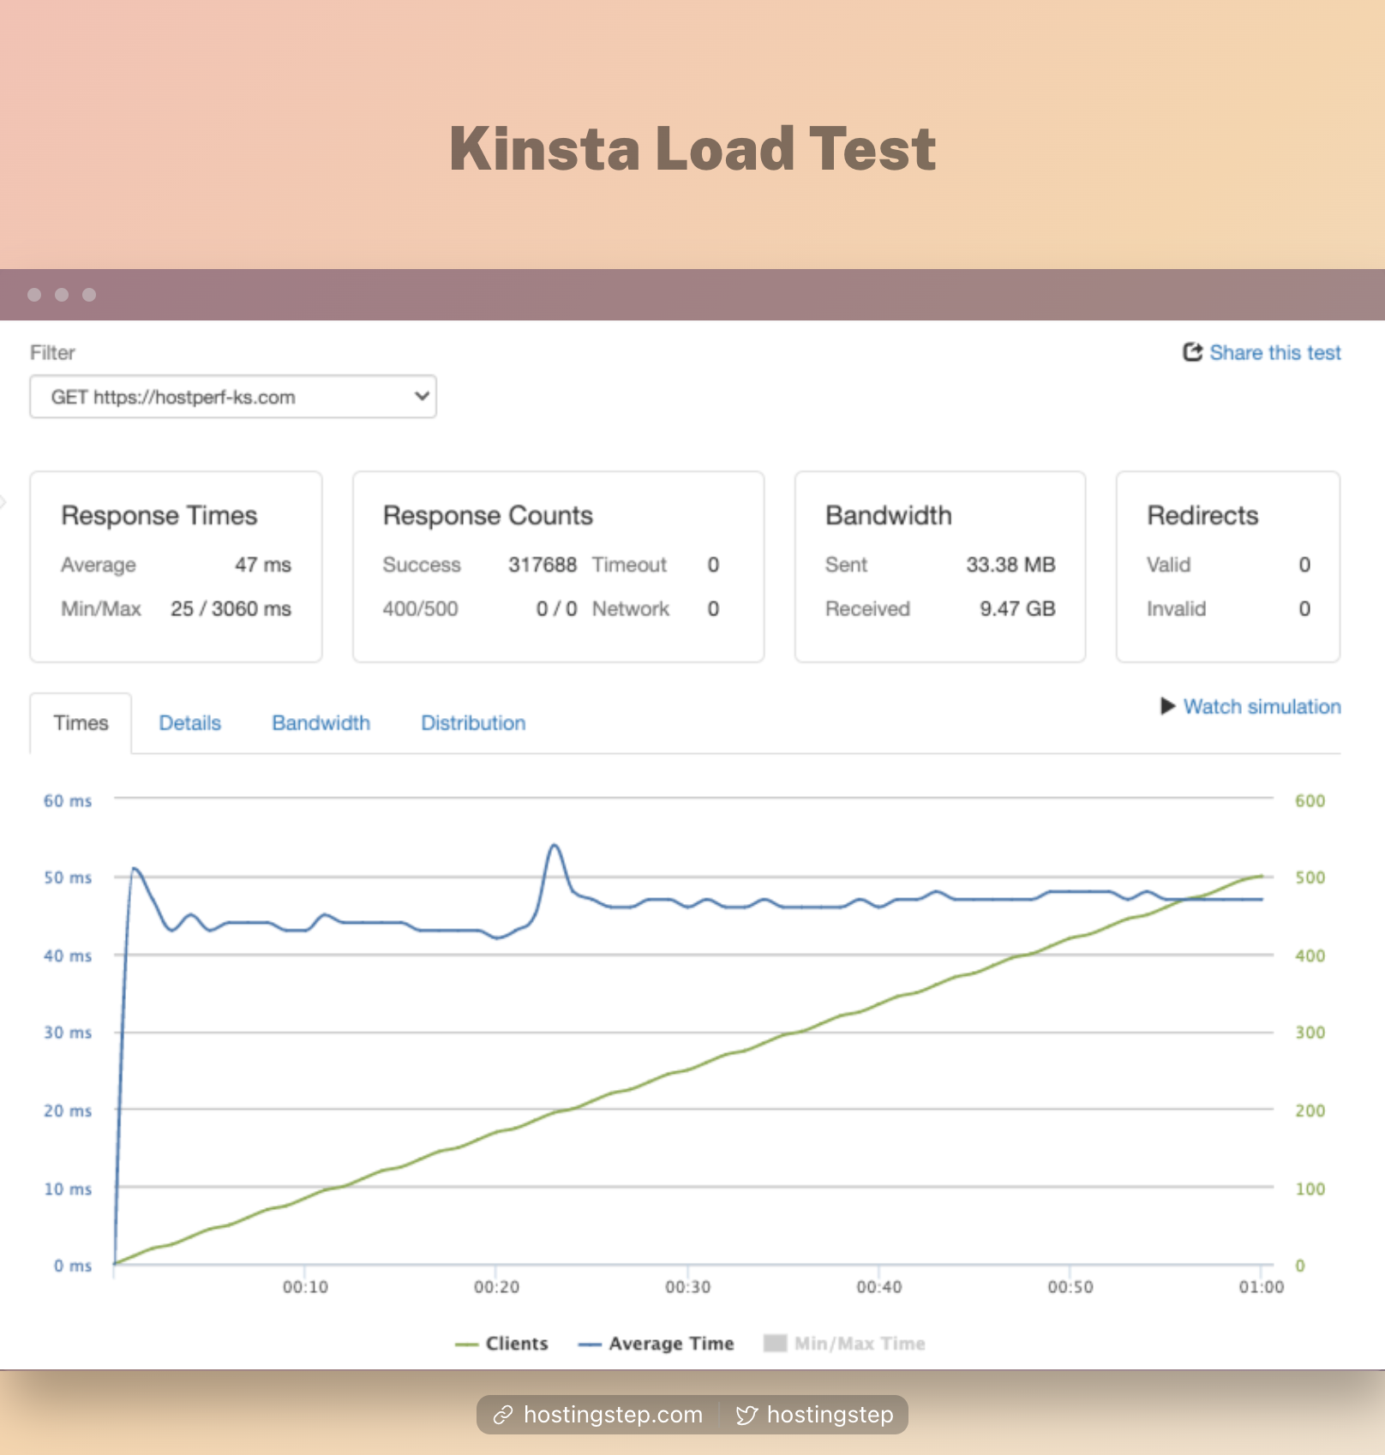Click the 00:40 time axis marker
Image resolution: width=1385 pixels, height=1455 pixels.
tap(878, 1287)
